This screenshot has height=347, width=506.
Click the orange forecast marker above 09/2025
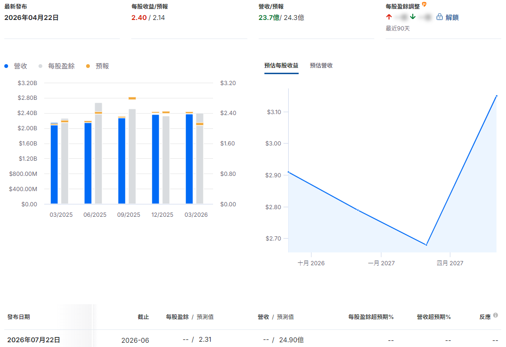[x=132, y=98]
